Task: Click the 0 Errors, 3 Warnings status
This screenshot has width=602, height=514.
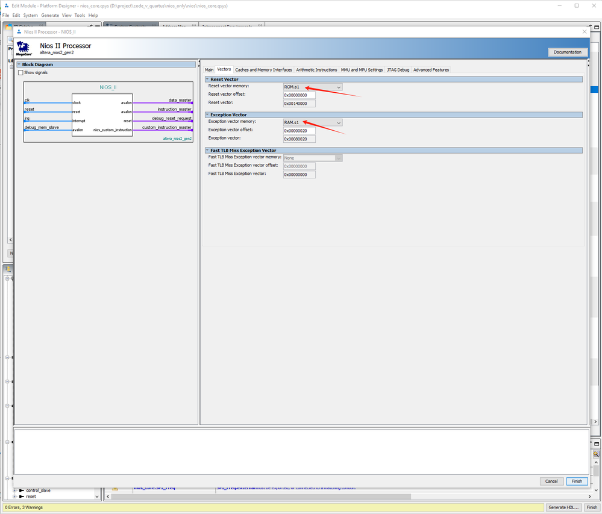Action: coord(24,507)
